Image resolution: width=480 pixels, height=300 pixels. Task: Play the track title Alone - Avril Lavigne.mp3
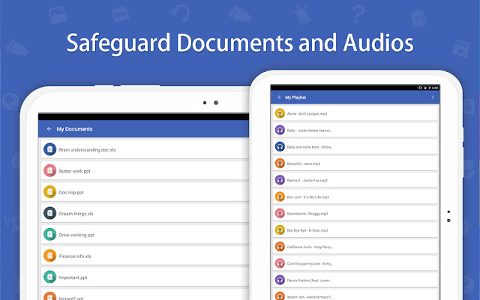[x=307, y=113]
